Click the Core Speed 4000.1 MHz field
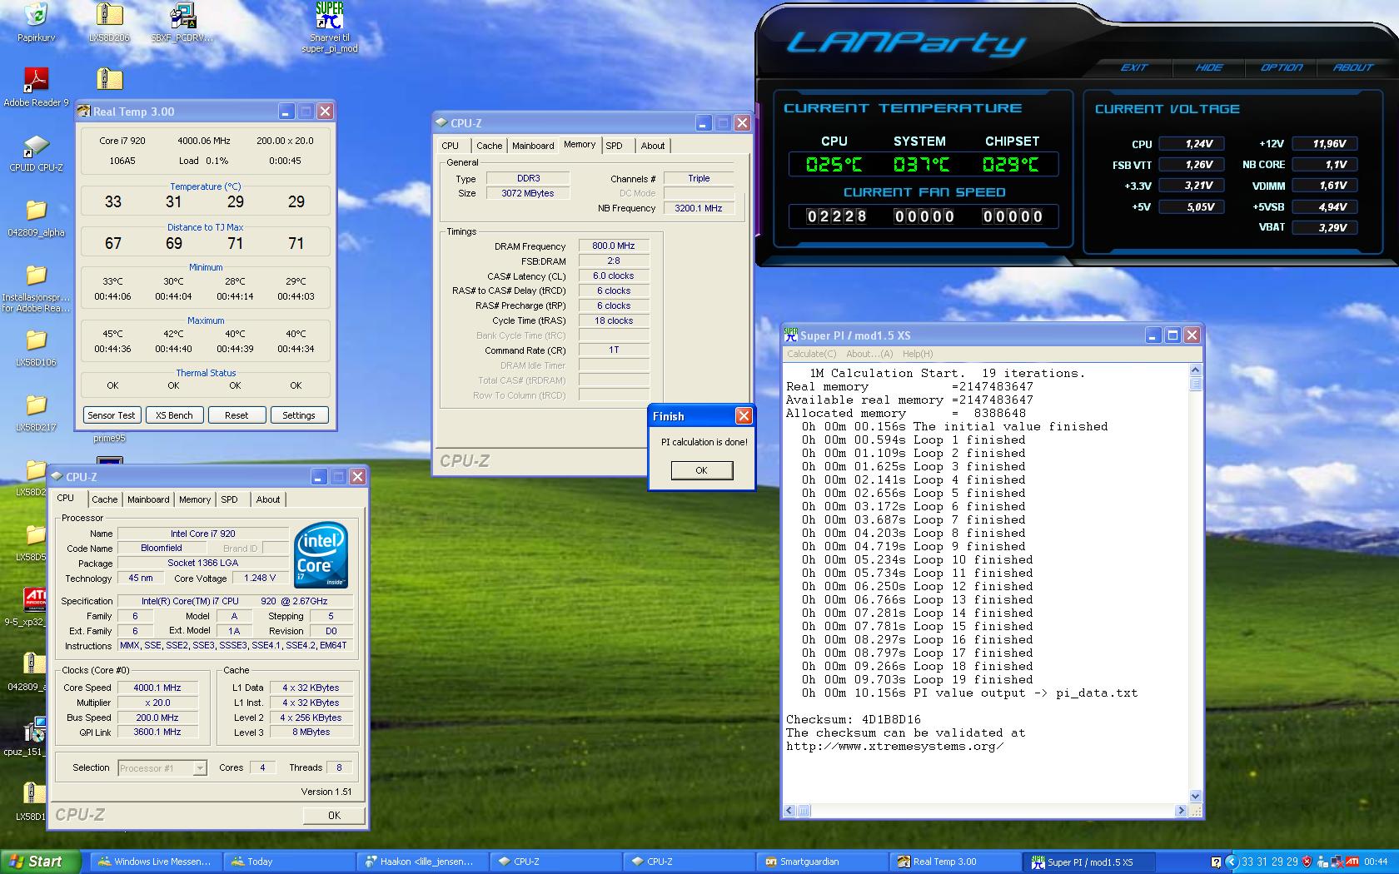 tap(157, 688)
